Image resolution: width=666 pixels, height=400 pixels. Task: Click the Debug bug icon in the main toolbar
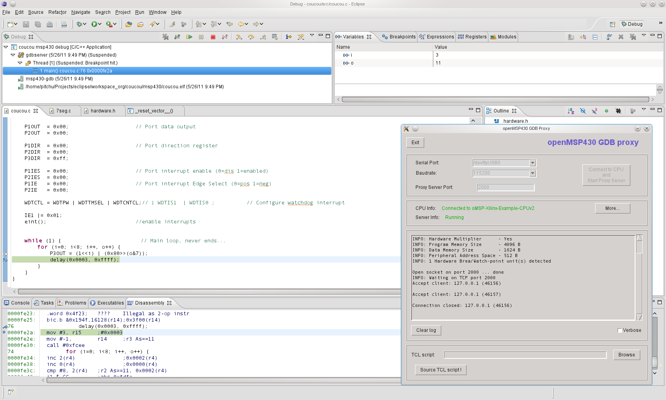[80, 24]
